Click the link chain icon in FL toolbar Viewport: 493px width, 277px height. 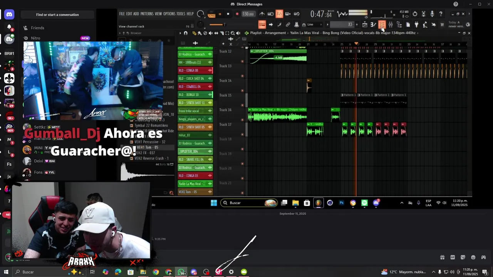coord(288,25)
